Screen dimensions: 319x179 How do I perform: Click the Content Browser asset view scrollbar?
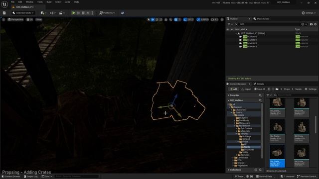coord(316,125)
